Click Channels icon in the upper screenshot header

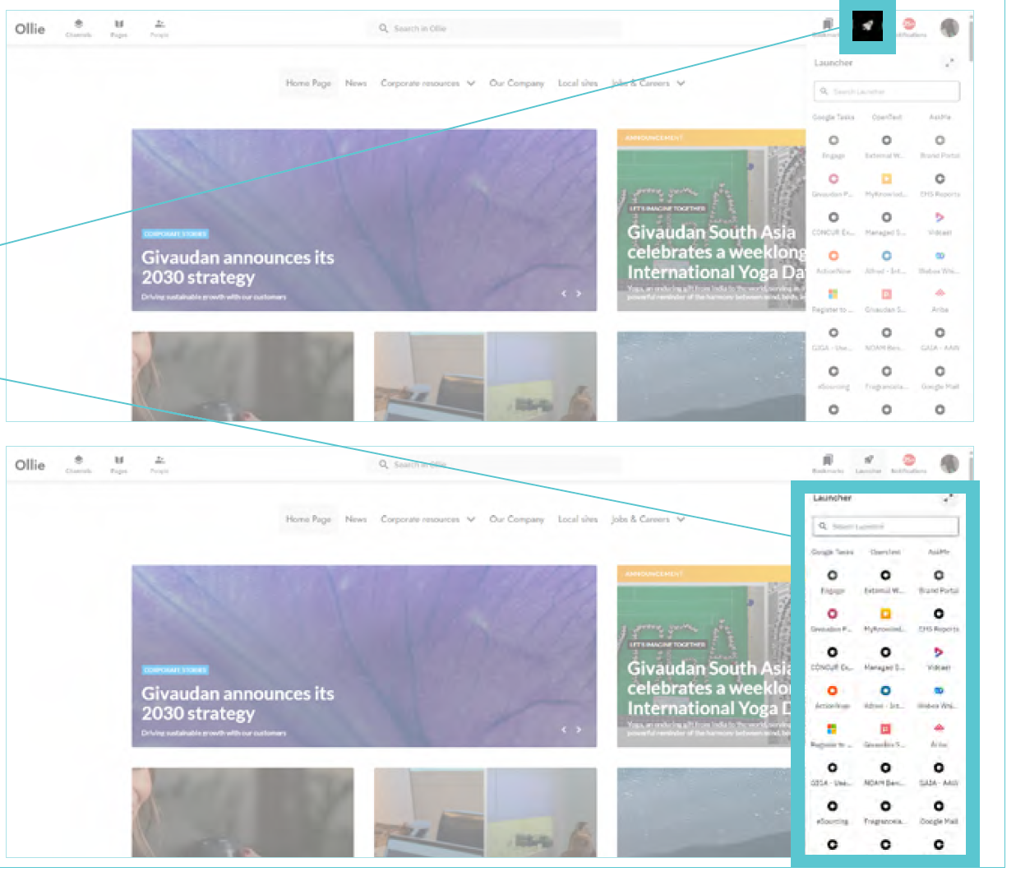click(79, 27)
